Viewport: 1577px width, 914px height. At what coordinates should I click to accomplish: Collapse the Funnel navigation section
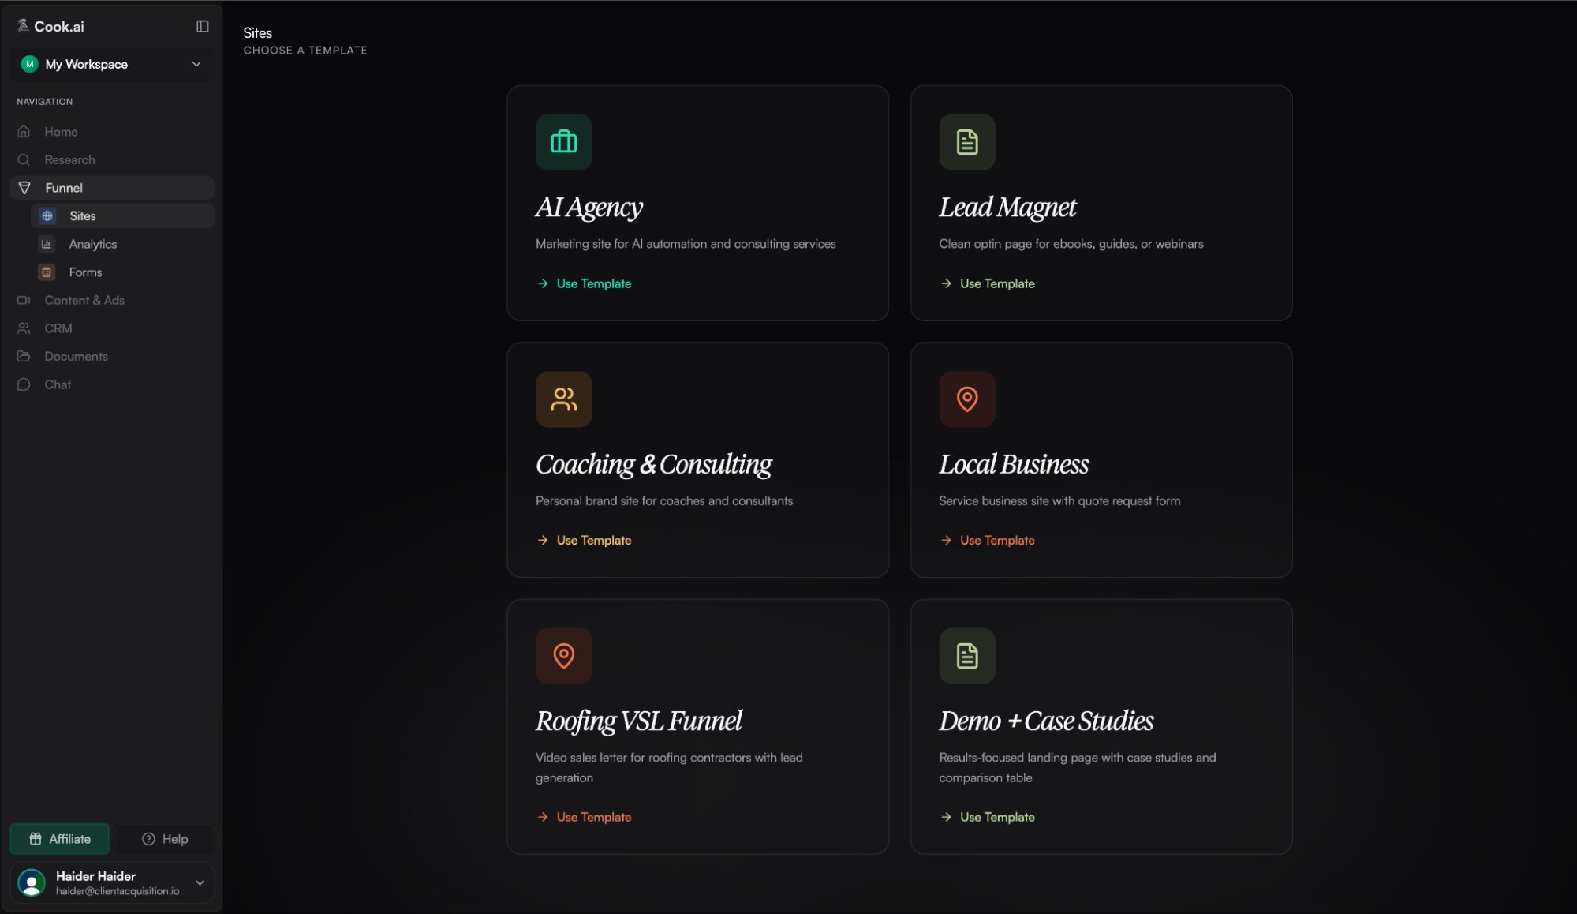click(64, 188)
